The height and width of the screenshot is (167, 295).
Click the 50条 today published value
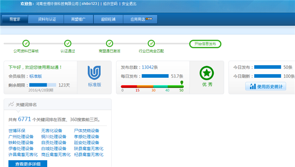point(288,67)
